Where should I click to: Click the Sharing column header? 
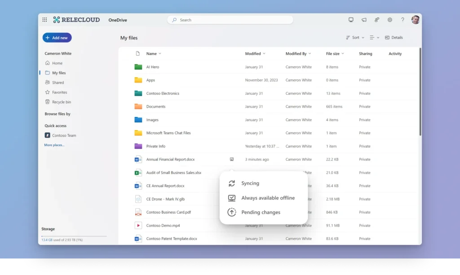[366, 53]
